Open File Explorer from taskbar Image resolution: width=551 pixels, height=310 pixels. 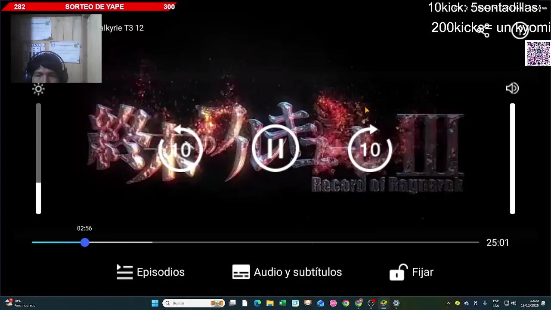coord(270,303)
